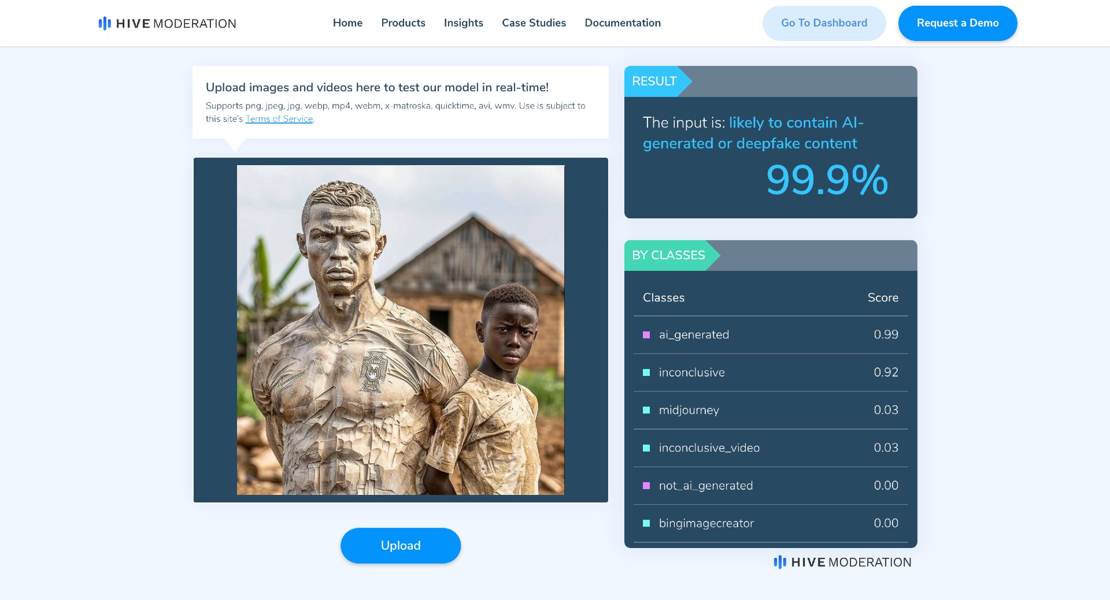Click the Go To Dashboard button
The height and width of the screenshot is (600, 1110).
coord(824,23)
